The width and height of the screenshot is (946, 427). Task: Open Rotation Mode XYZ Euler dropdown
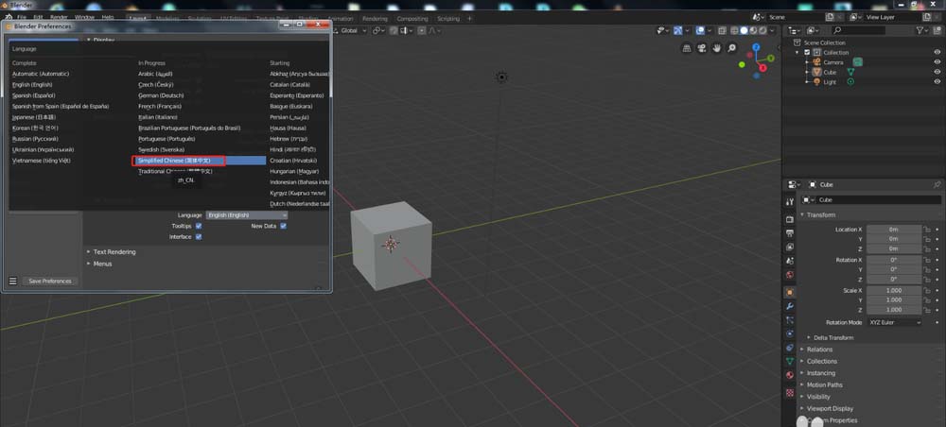pos(895,322)
